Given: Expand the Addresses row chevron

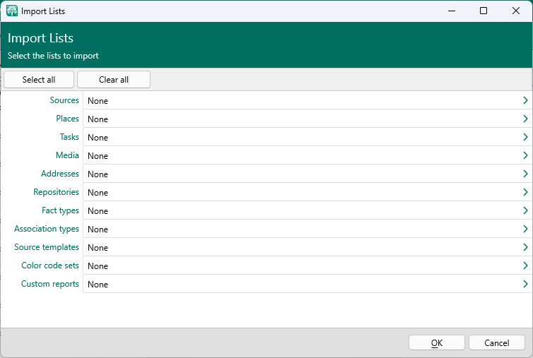Looking at the screenshot, I should pyautogui.click(x=525, y=174).
